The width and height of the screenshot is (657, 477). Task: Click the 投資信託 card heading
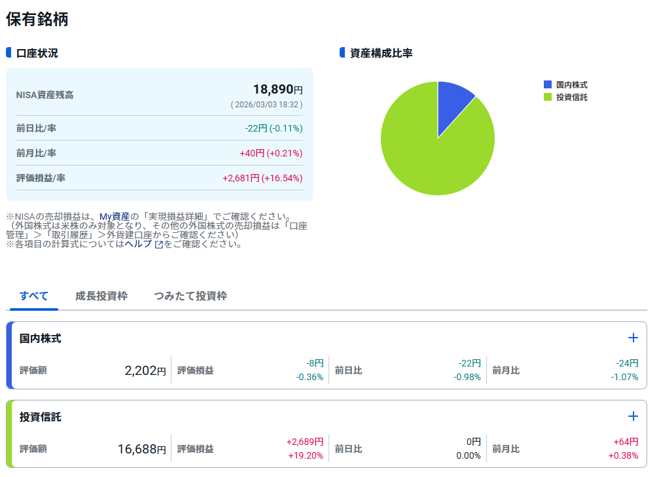tap(41, 417)
